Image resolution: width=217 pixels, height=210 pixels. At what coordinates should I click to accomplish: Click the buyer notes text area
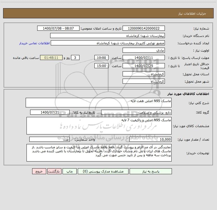(x=99, y=153)
